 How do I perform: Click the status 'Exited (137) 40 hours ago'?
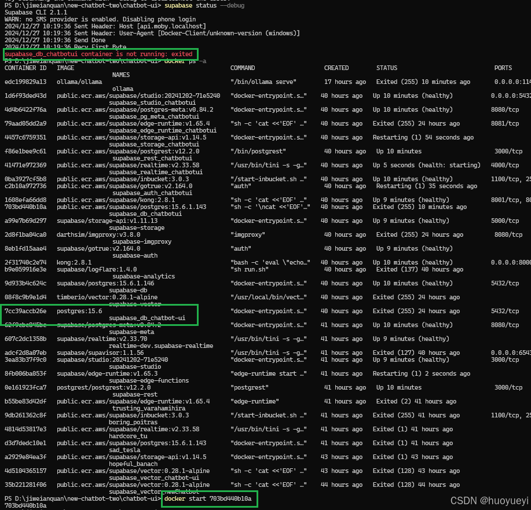click(x=420, y=269)
